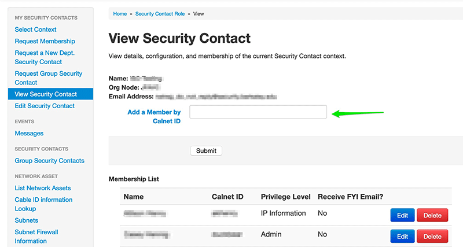This screenshot has height=247, width=463.
Task: Open Request Group Security Contact
Action: point(49,78)
